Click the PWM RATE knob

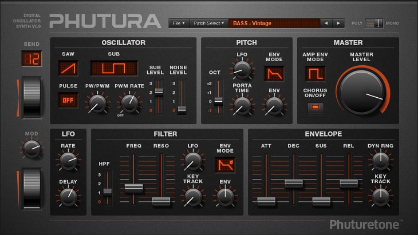tap(129, 103)
